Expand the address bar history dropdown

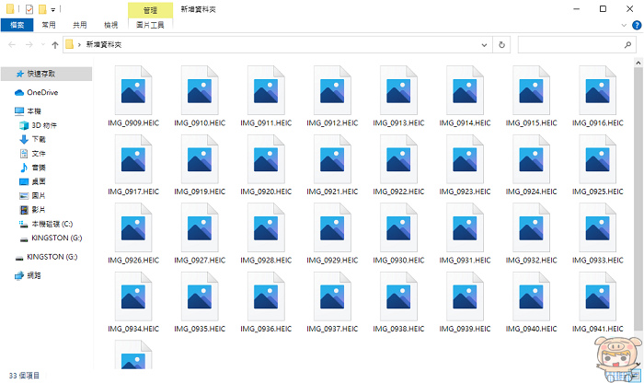pos(484,44)
